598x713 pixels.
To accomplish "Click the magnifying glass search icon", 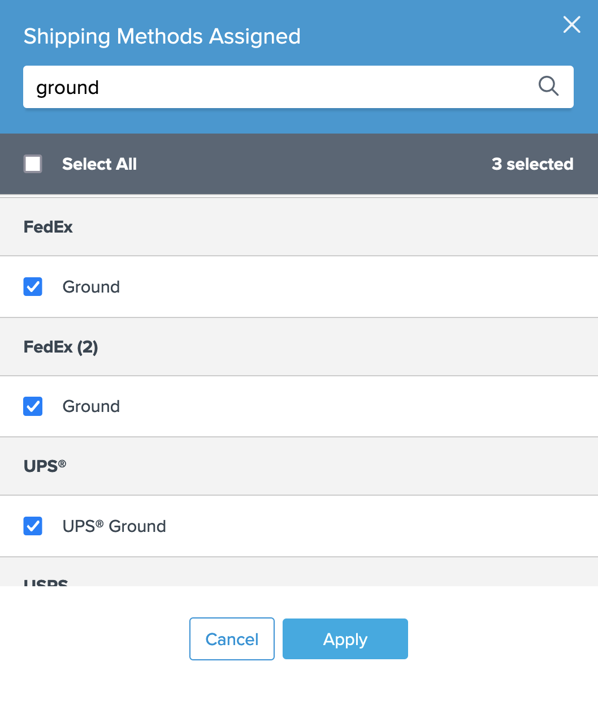I will click(548, 87).
